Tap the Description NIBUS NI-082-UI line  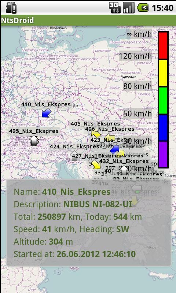(73, 204)
